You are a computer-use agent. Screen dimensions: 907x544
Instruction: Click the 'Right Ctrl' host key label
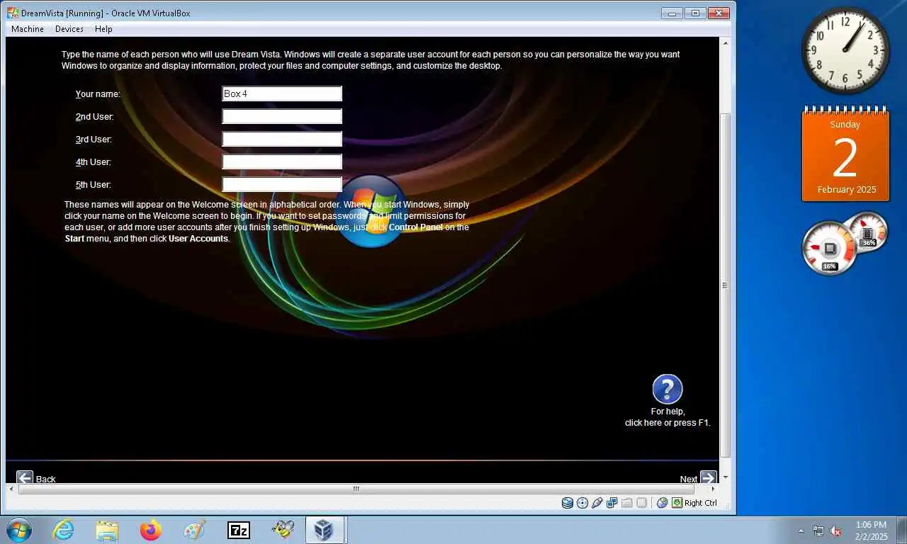[x=701, y=503]
